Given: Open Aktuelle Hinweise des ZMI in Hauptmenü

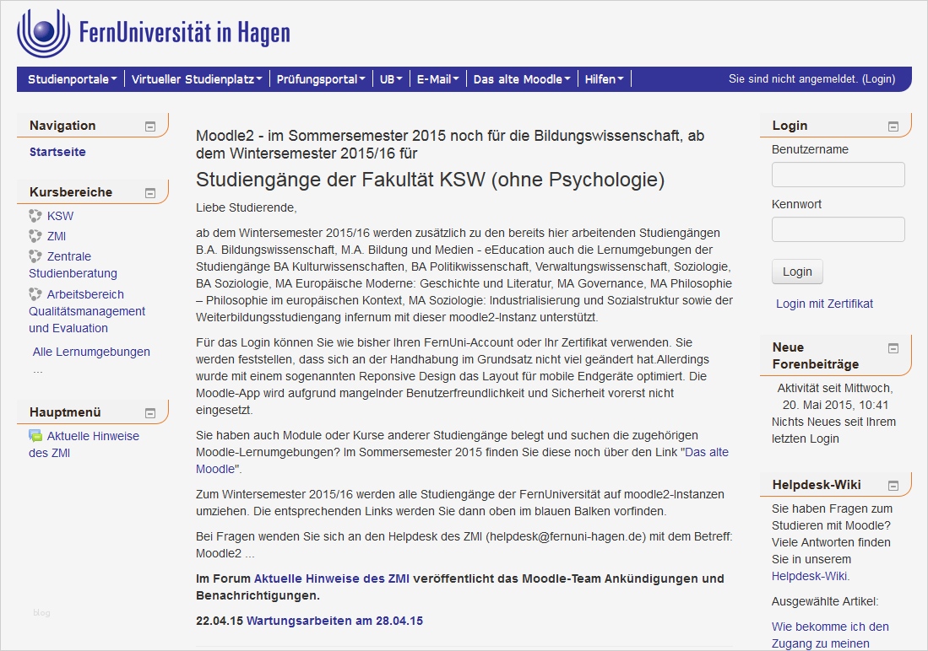Looking at the screenshot, I should [x=84, y=444].
